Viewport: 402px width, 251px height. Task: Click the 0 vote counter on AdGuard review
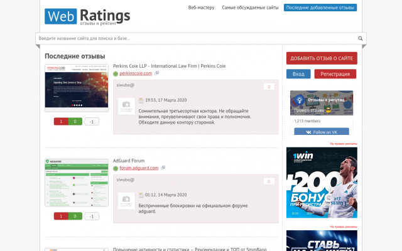(x=269, y=181)
